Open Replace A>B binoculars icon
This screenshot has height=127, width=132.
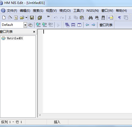pyautogui.click(x=103, y=18)
